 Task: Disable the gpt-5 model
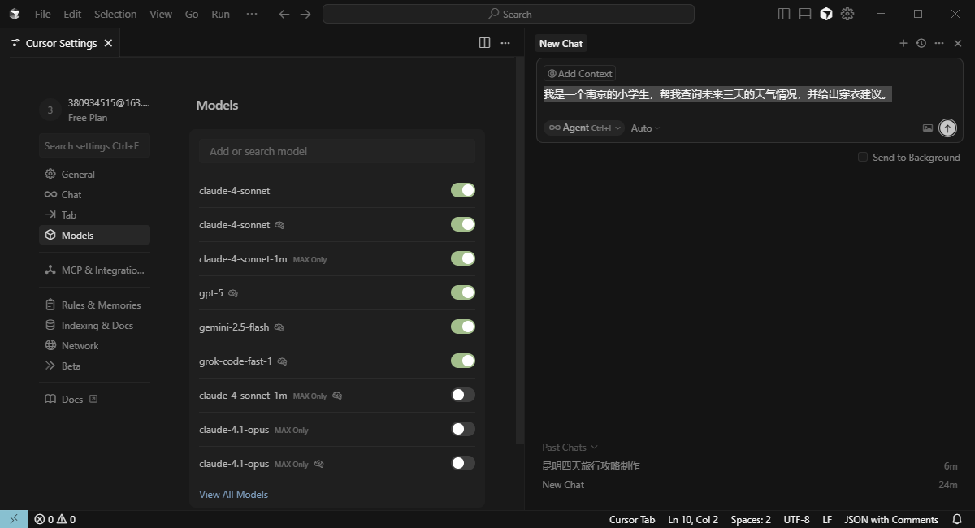coord(463,292)
